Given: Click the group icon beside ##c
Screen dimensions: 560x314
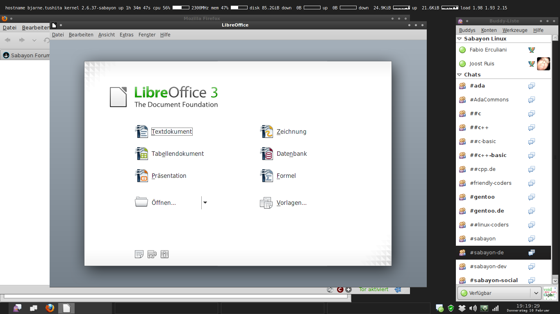Looking at the screenshot, I should click(462, 114).
